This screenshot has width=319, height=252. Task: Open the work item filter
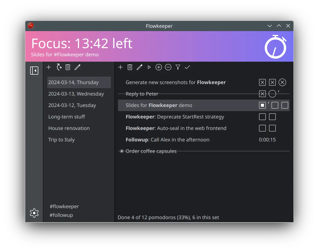[x=178, y=67]
